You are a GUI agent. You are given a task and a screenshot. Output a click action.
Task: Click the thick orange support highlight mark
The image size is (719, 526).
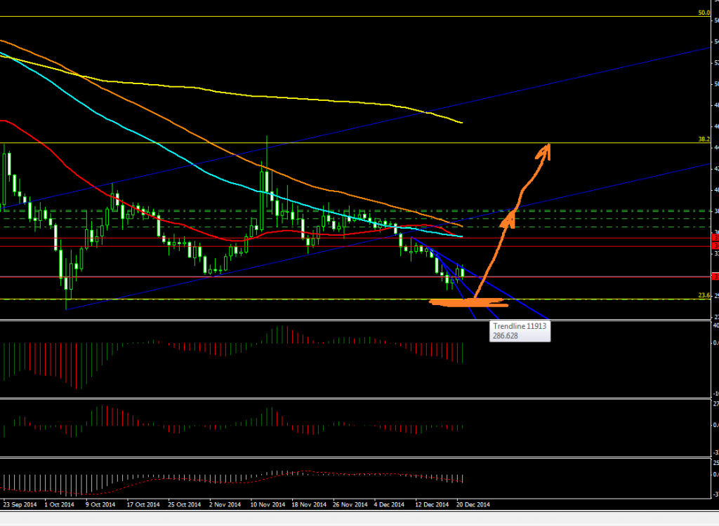(468, 303)
